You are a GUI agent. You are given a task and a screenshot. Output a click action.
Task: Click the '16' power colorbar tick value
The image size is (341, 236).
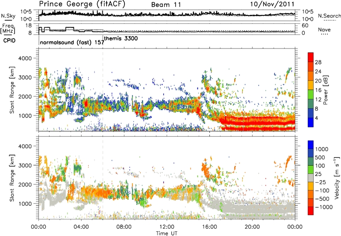tap(318, 90)
